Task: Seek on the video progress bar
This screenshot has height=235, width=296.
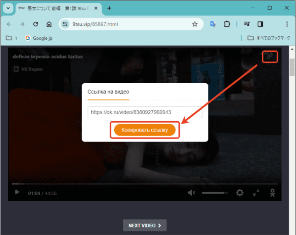Action: (x=145, y=184)
